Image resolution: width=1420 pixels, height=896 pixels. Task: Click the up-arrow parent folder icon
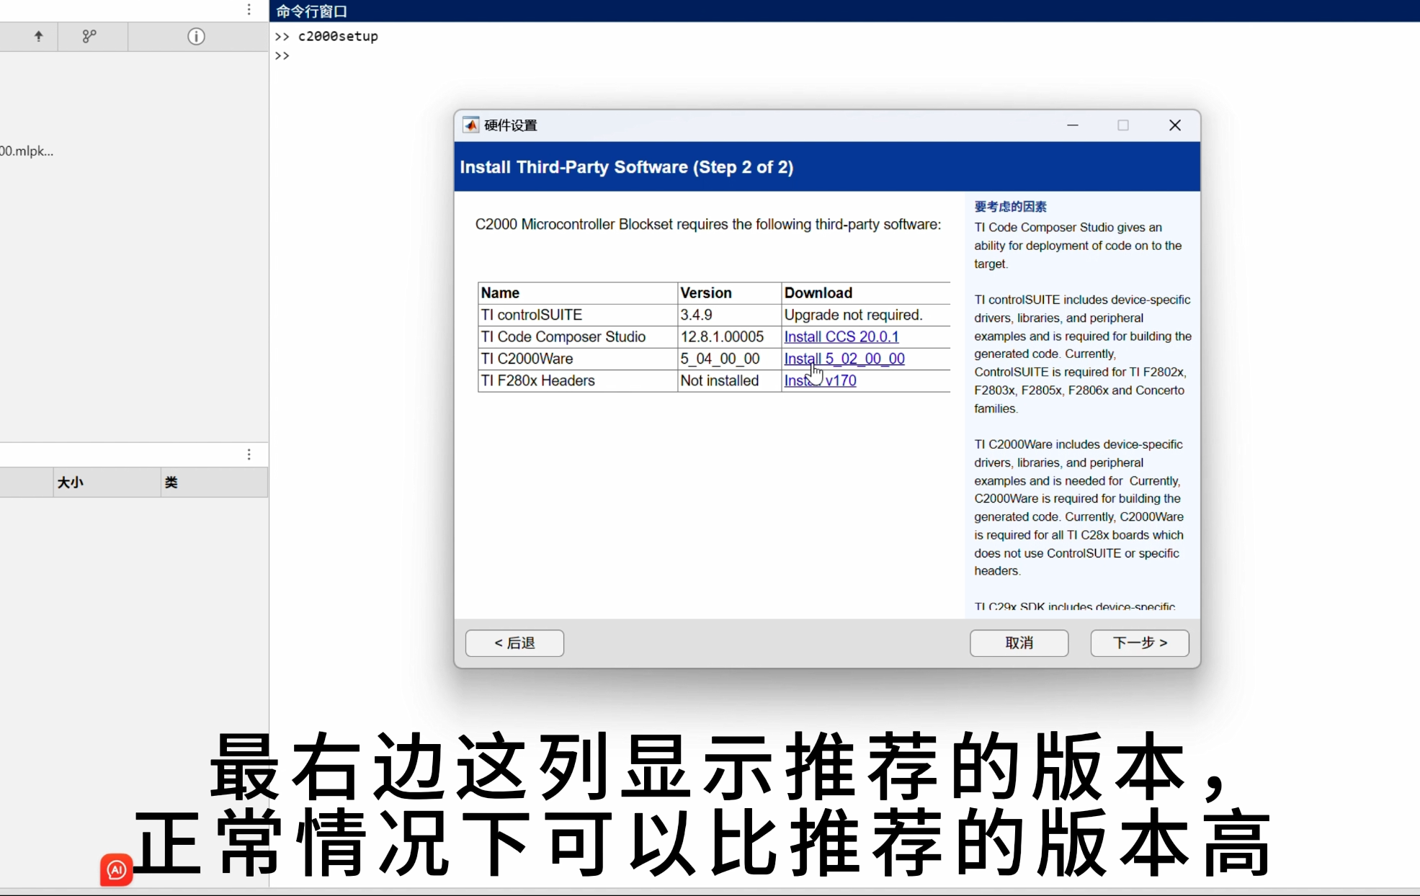pos(38,36)
